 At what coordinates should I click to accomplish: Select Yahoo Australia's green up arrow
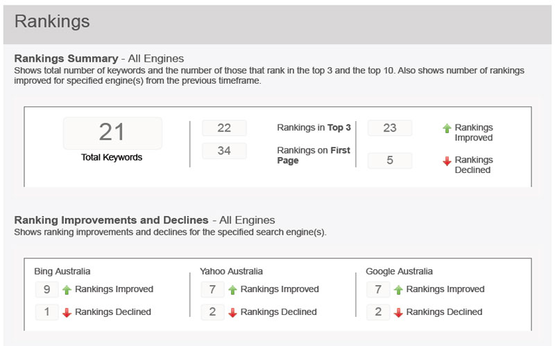tap(232, 290)
